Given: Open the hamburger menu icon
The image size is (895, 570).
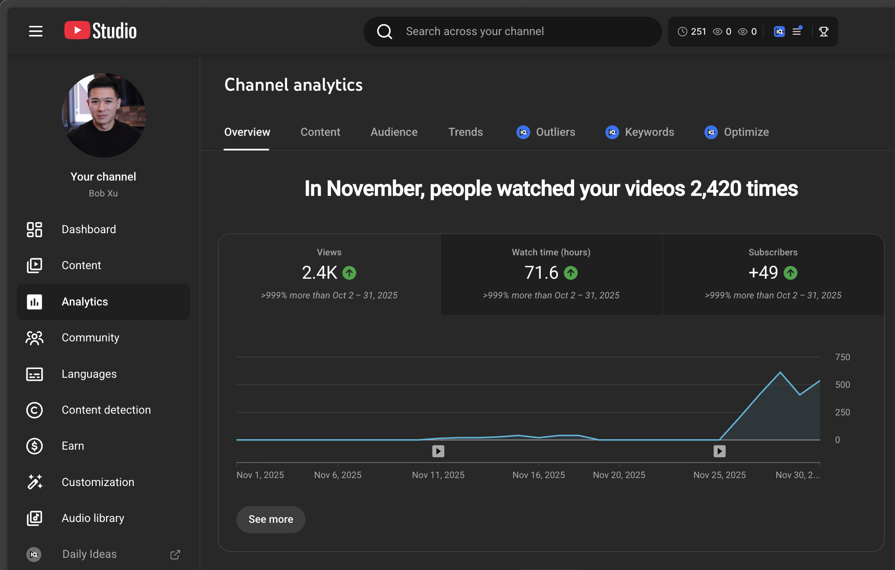Looking at the screenshot, I should pyautogui.click(x=36, y=31).
